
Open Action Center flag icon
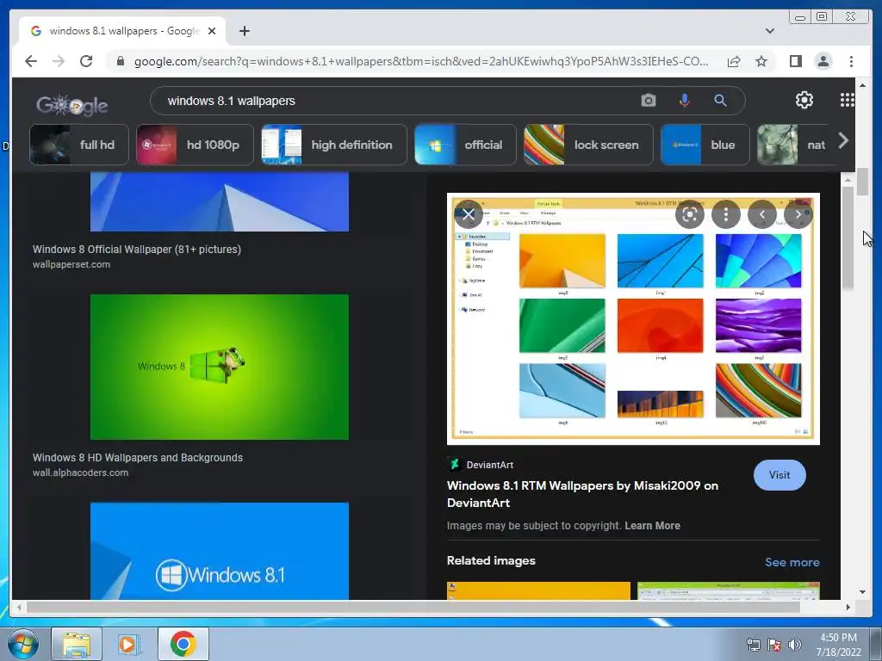(x=774, y=645)
